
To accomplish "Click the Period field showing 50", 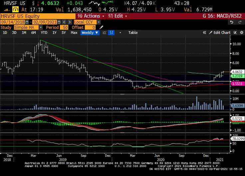I will coord(64,28).
